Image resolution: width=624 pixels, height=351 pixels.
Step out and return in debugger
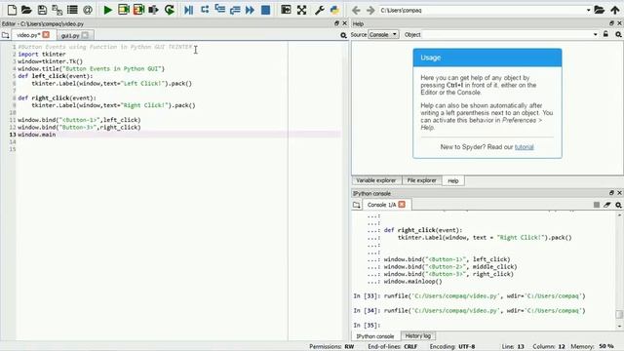pos(235,10)
